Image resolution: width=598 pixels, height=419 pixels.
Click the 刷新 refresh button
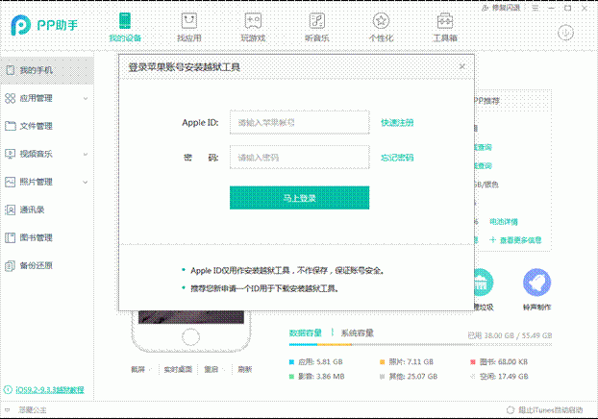click(245, 369)
